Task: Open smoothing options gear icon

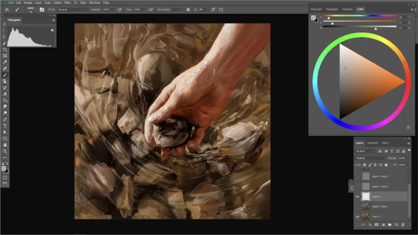Action: (188, 10)
